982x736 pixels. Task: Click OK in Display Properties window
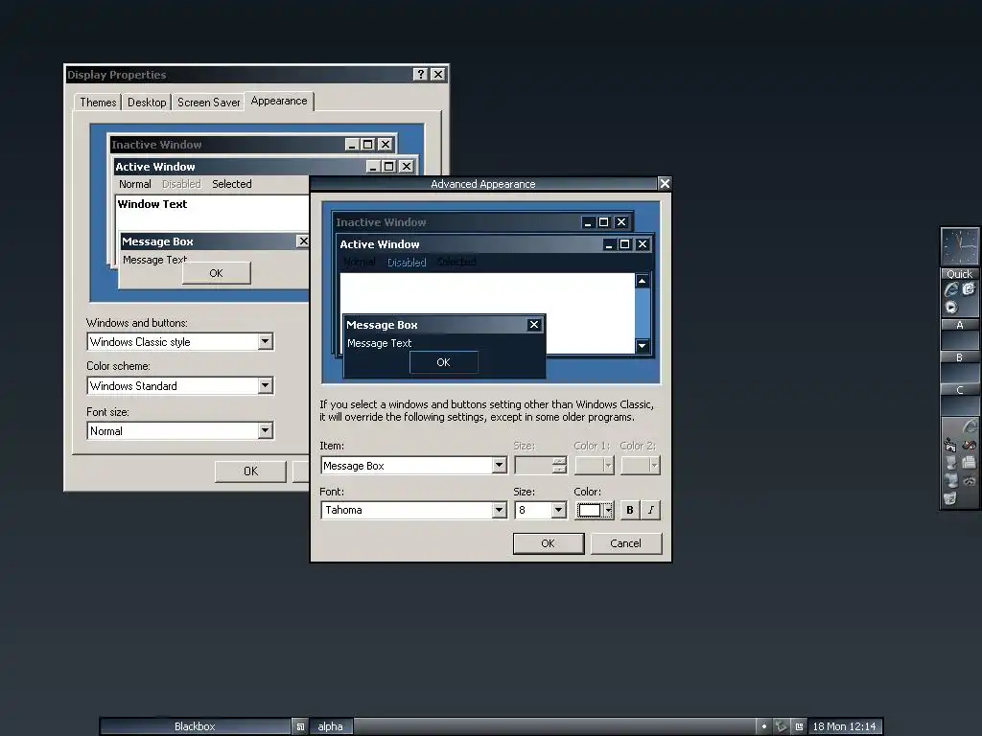point(250,471)
